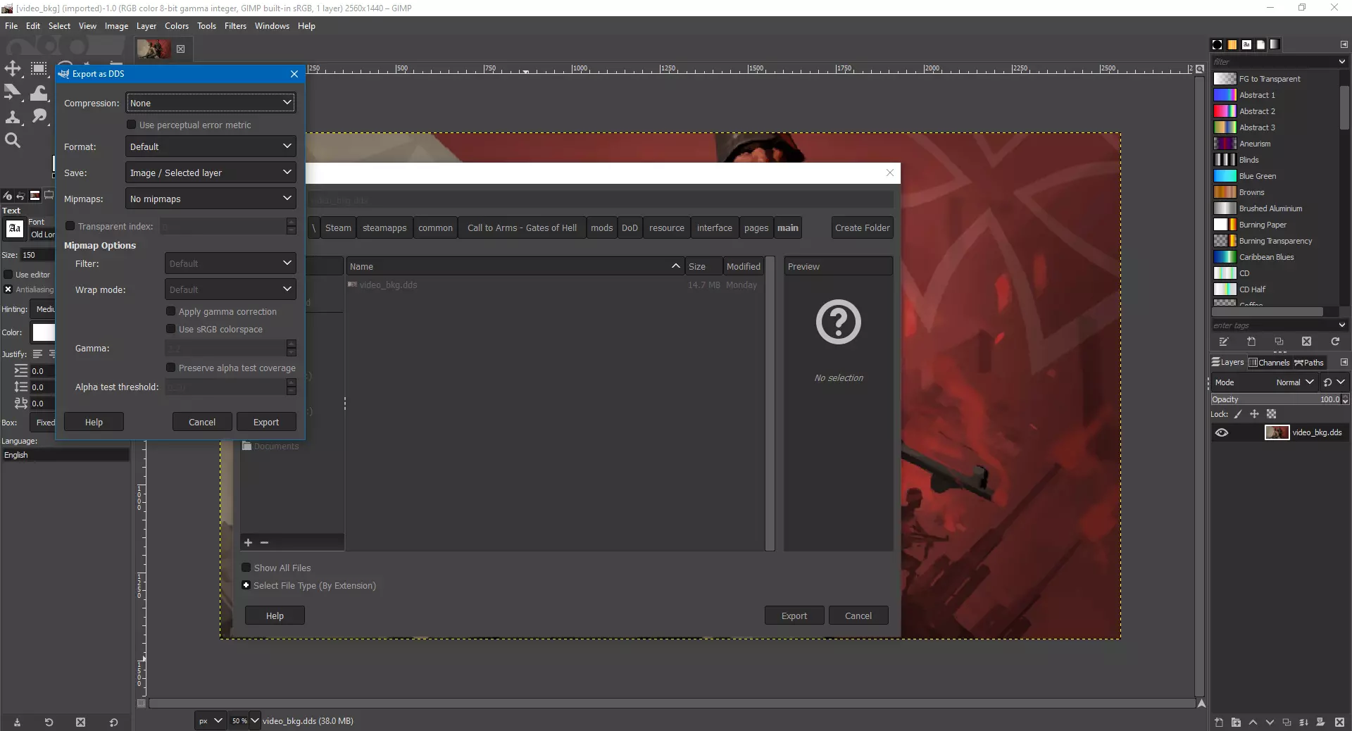The width and height of the screenshot is (1352, 731).
Task: Choose the Warp Transform tool
Action: (x=39, y=92)
